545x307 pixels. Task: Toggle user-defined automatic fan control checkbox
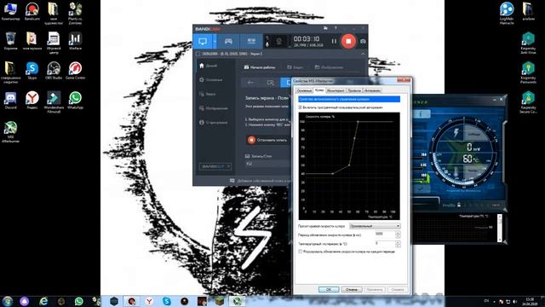[x=301, y=107]
